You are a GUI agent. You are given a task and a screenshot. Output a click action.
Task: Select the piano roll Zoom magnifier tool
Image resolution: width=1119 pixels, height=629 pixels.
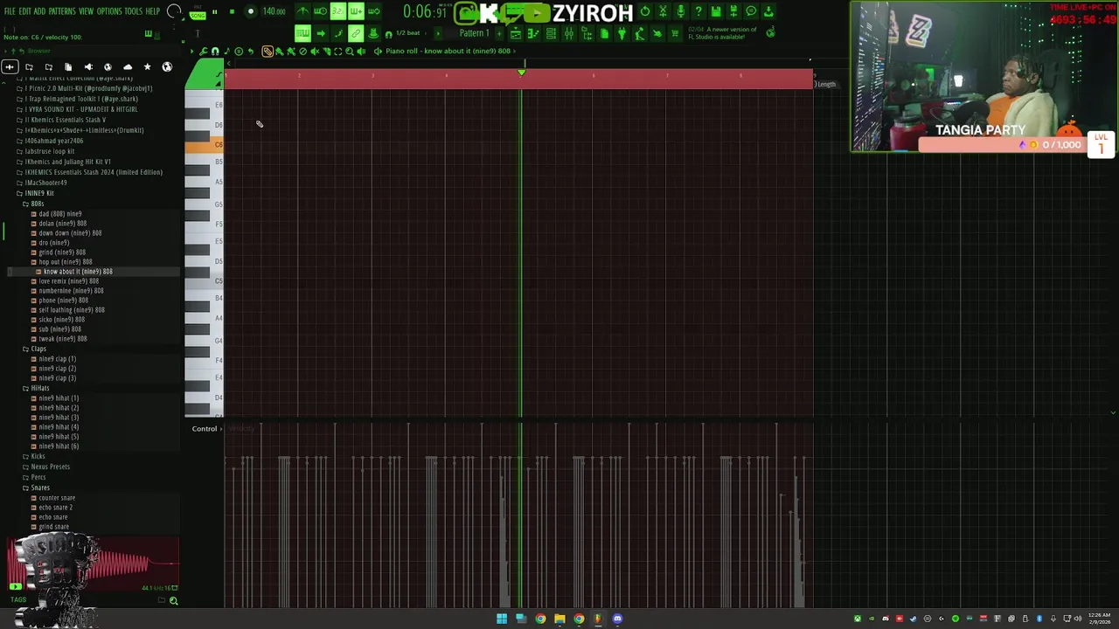(x=350, y=52)
